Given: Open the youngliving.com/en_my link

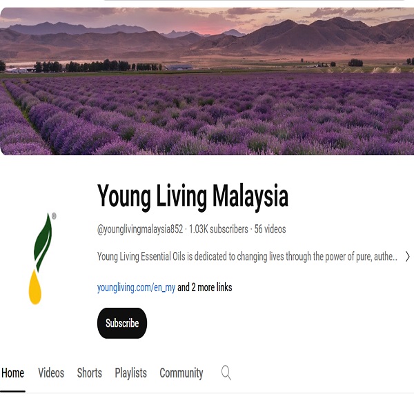Looking at the screenshot, I should click(136, 287).
